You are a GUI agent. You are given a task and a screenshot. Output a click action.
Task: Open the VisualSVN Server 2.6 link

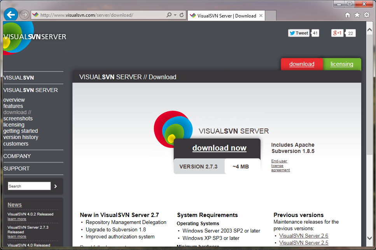[x=304, y=236]
